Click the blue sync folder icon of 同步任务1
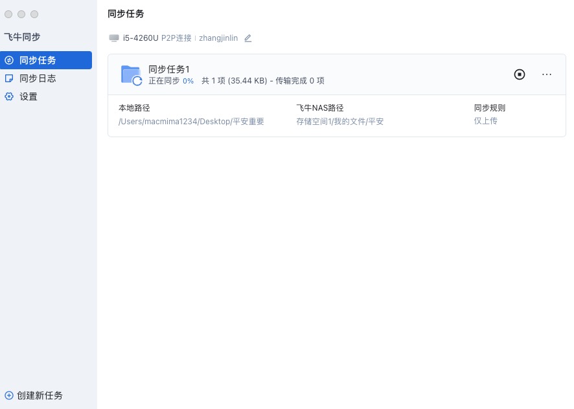The height and width of the screenshot is (409, 574). pyautogui.click(x=132, y=74)
